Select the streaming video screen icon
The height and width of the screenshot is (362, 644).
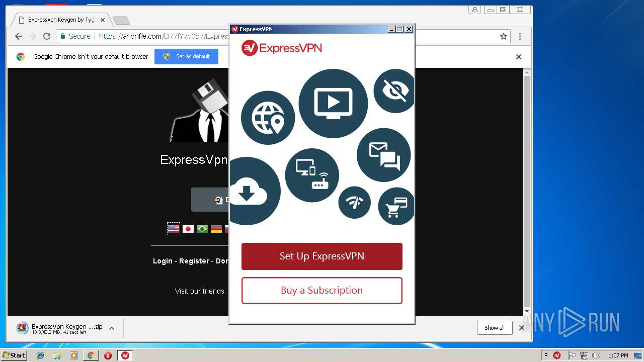click(x=333, y=104)
